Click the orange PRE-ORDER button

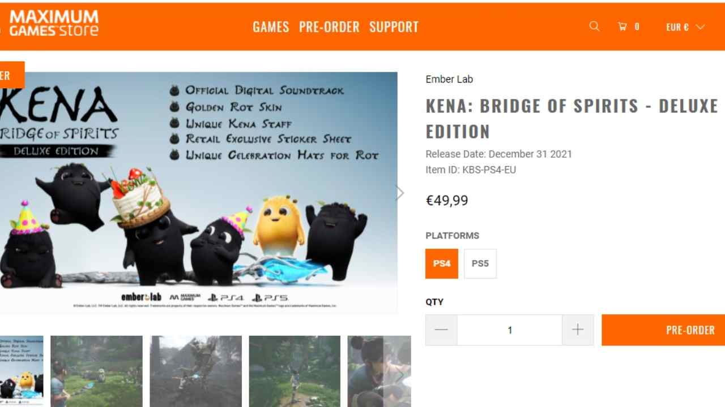click(x=663, y=330)
